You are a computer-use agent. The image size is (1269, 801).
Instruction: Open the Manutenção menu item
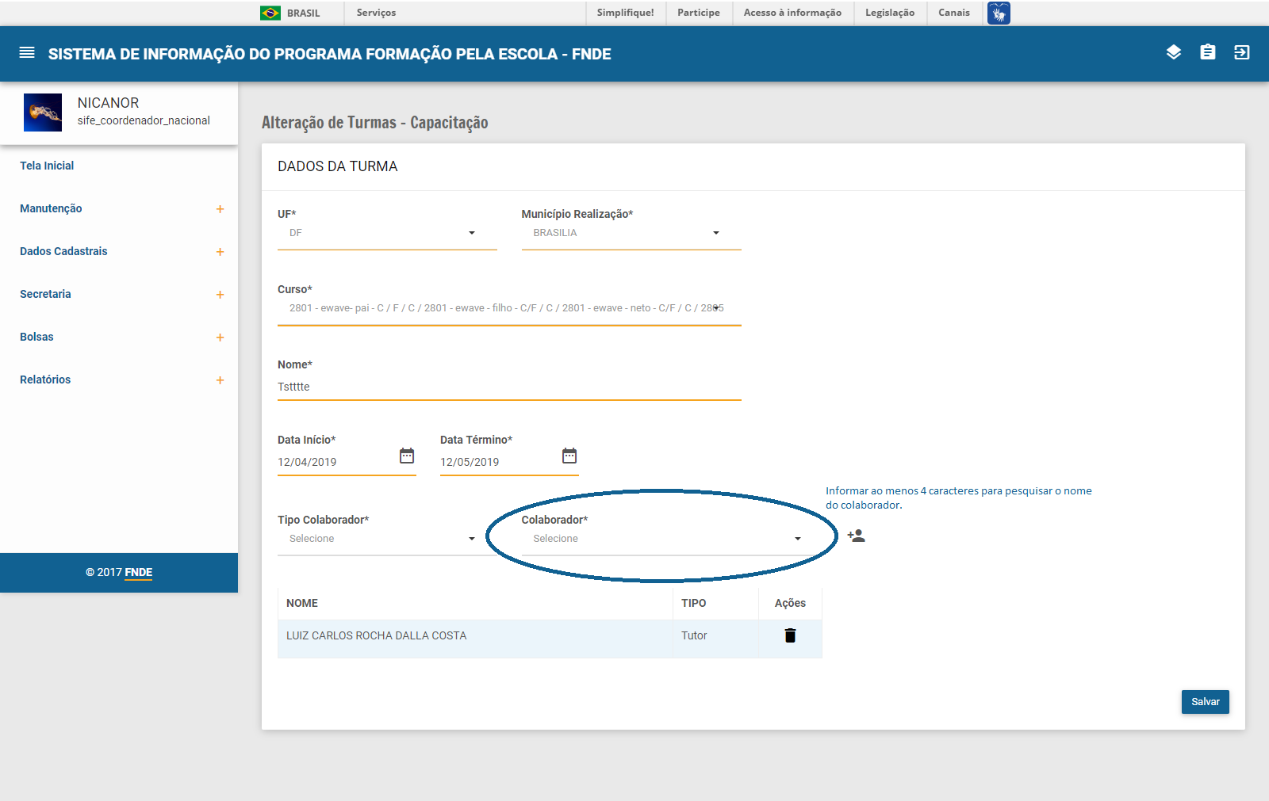(x=51, y=208)
